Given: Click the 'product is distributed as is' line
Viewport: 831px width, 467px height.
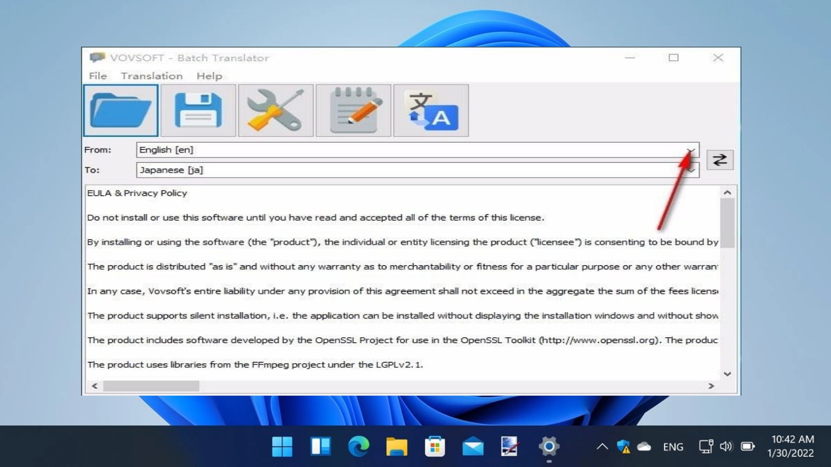Looking at the screenshot, I should click(x=403, y=267).
